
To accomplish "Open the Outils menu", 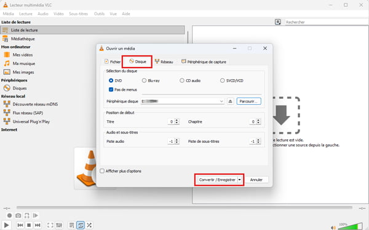I will click(x=99, y=14).
